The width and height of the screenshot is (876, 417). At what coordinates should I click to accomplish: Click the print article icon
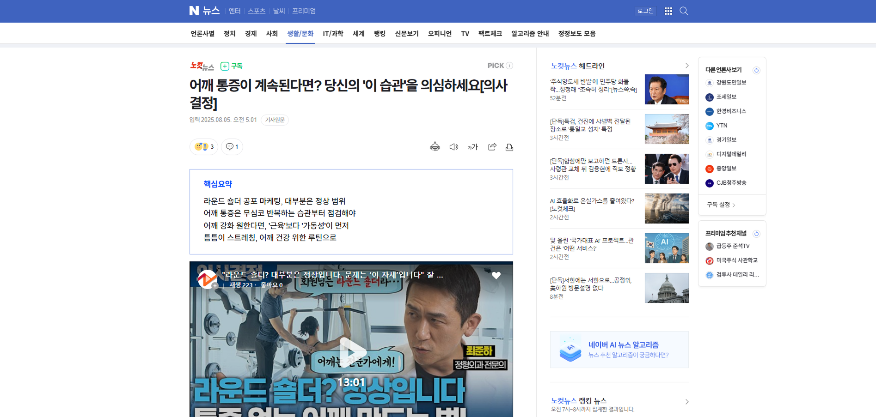(509, 147)
